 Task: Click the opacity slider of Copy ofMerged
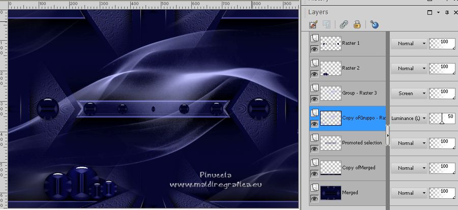point(442,168)
